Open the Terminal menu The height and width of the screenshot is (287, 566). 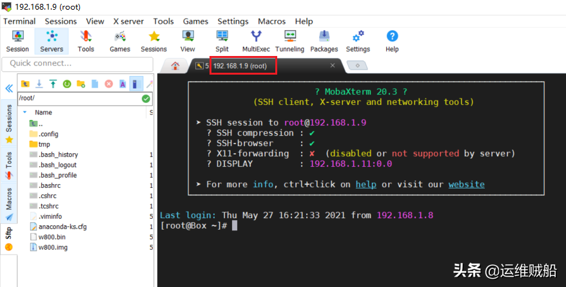click(19, 21)
